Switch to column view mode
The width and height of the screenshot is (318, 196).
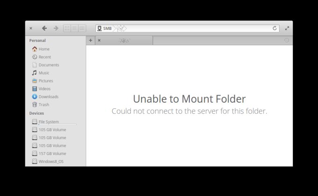(x=82, y=28)
